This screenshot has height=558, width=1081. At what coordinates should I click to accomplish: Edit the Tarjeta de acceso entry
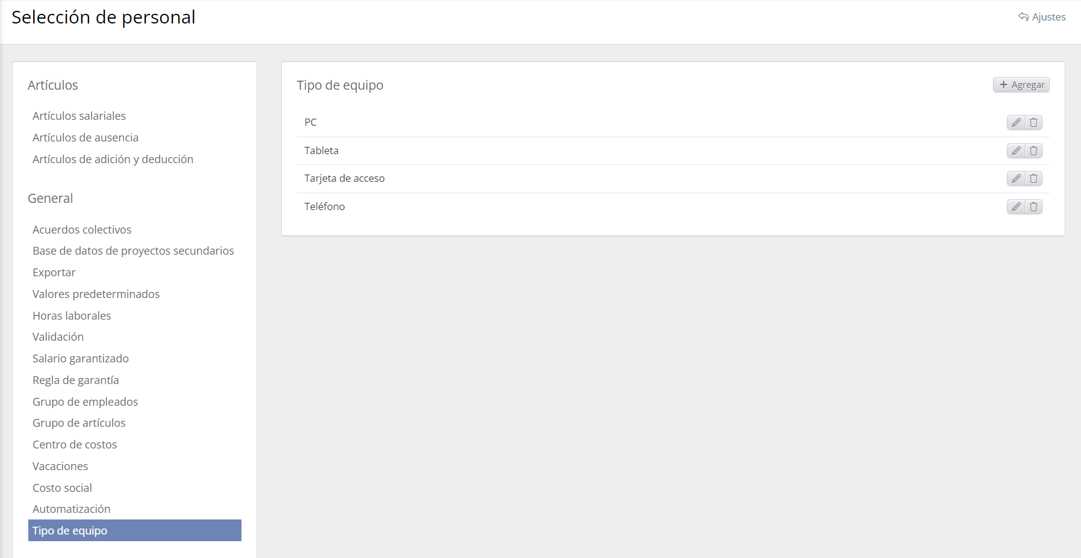coord(1016,179)
